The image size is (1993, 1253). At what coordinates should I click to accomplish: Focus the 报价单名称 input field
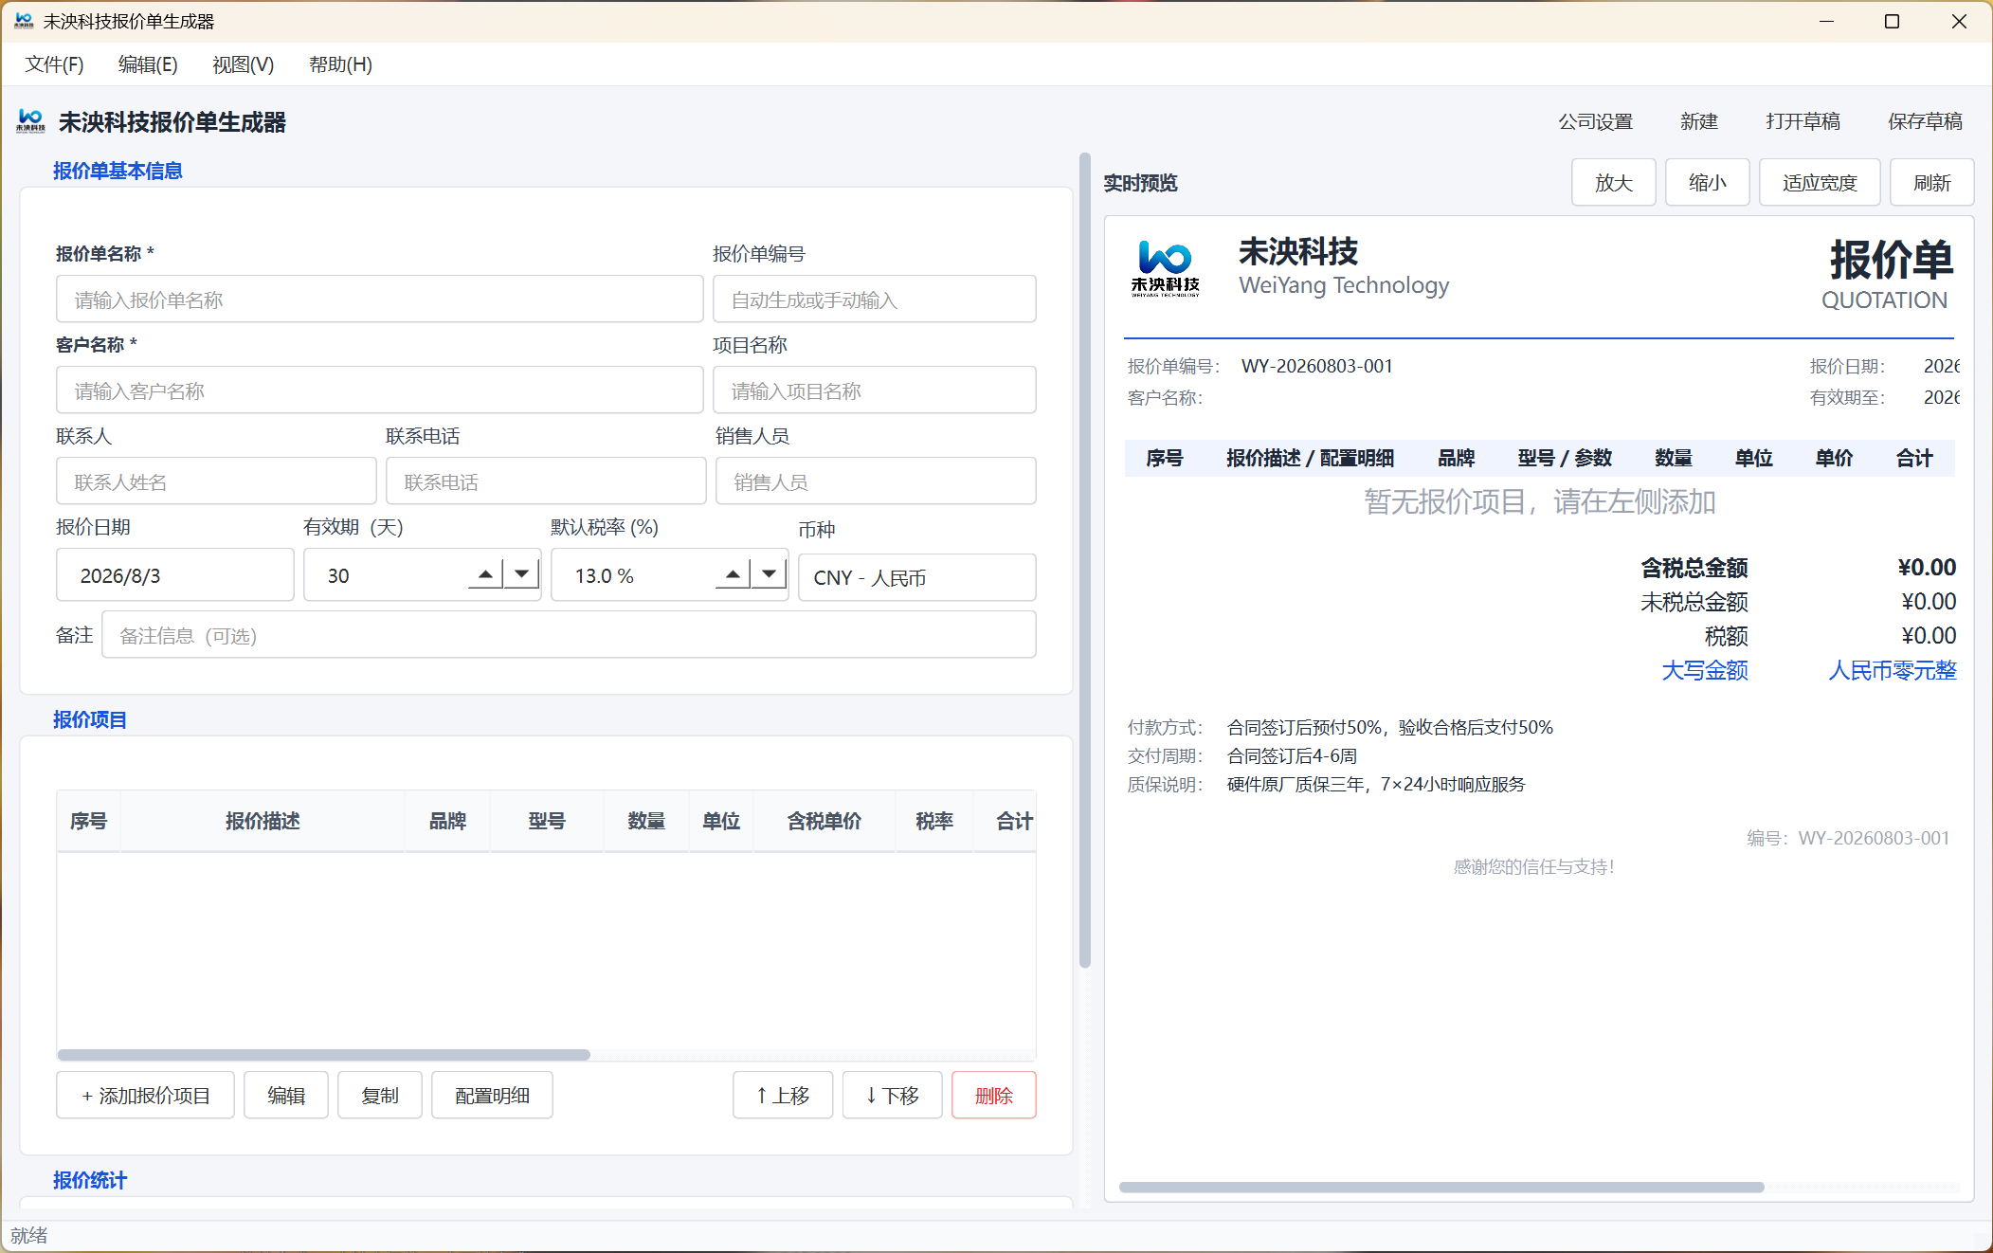379,300
